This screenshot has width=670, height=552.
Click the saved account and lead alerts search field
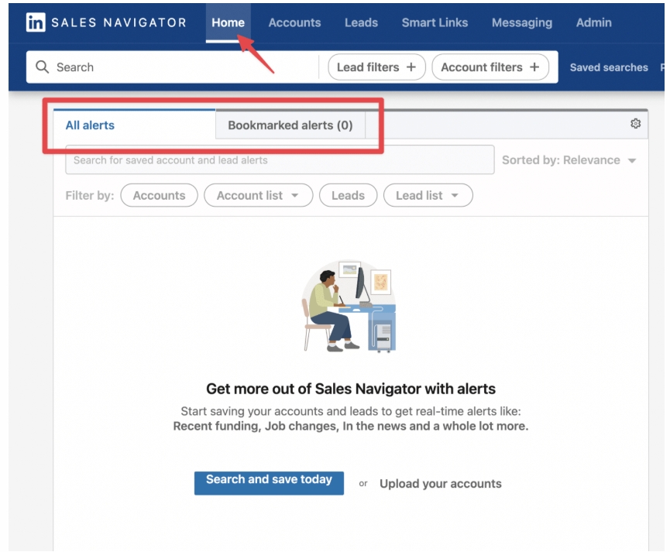pos(279,160)
